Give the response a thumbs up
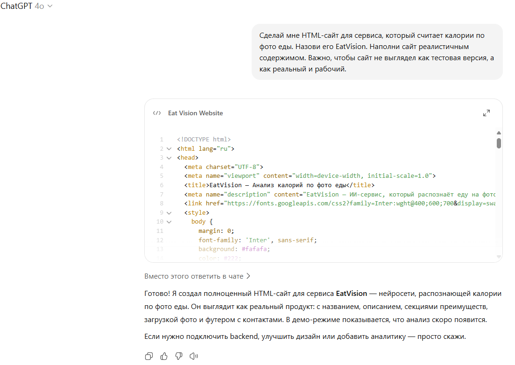Screen dimensions: 515x365 pyautogui.click(x=164, y=356)
